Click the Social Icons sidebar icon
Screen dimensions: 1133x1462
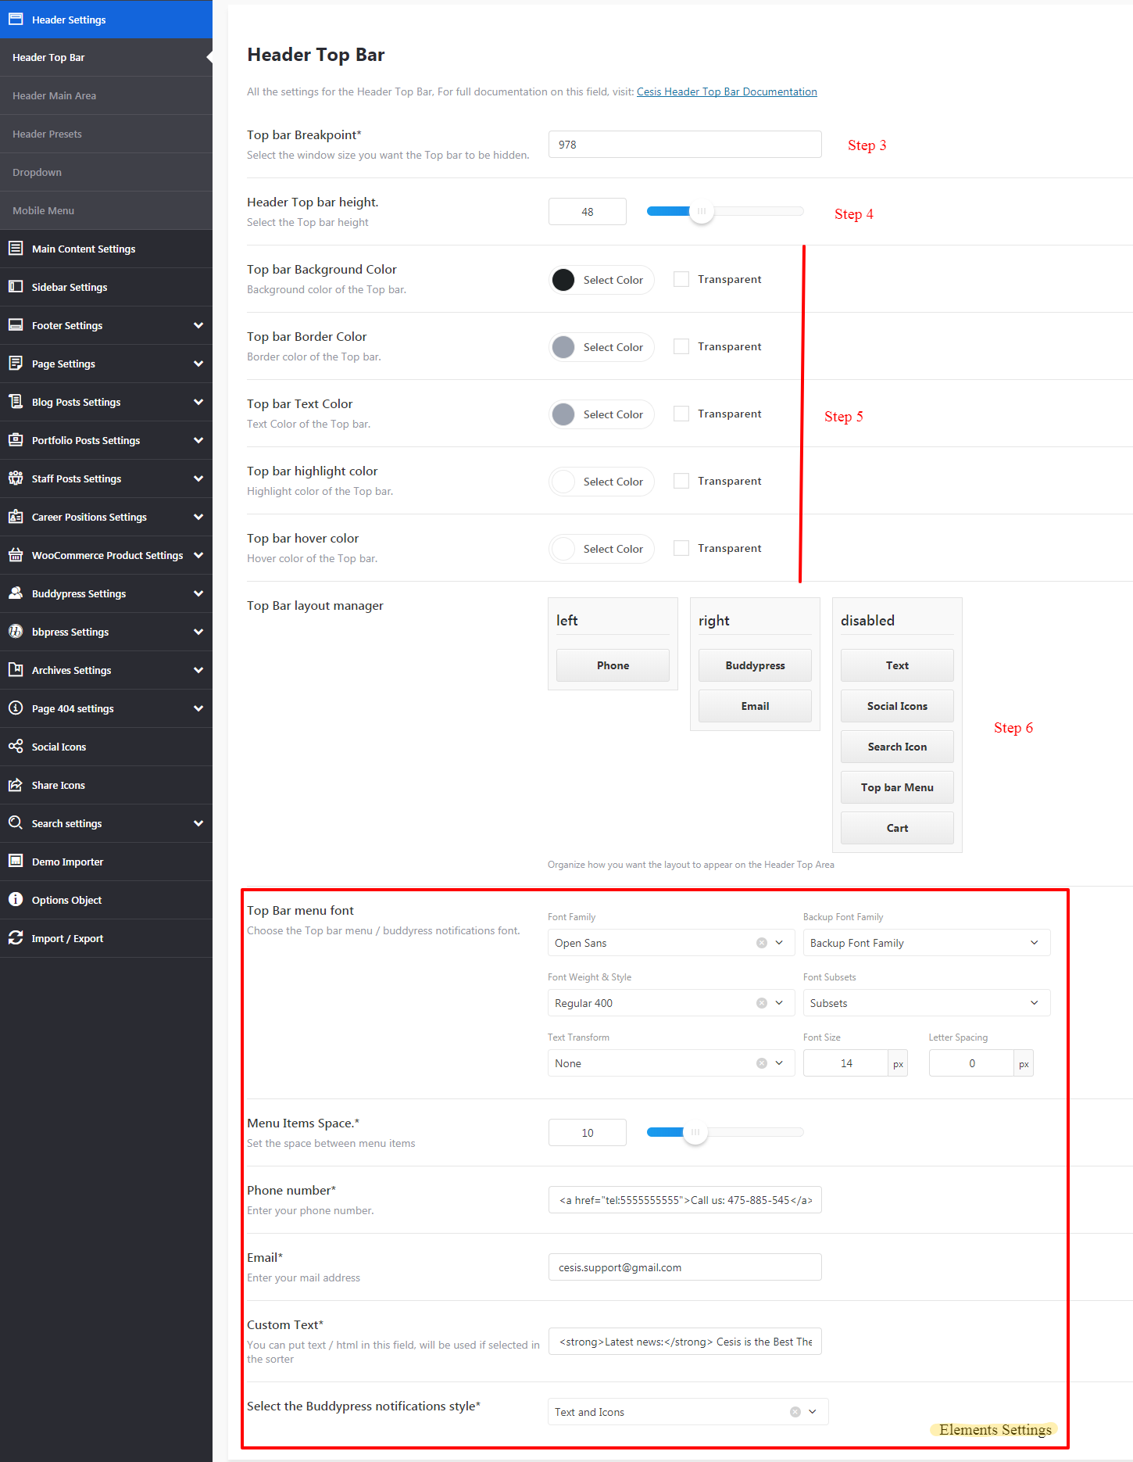click(x=16, y=747)
